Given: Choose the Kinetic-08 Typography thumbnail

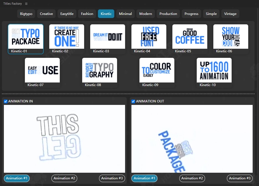Looking at the screenshot, I should [x=100, y=70].
